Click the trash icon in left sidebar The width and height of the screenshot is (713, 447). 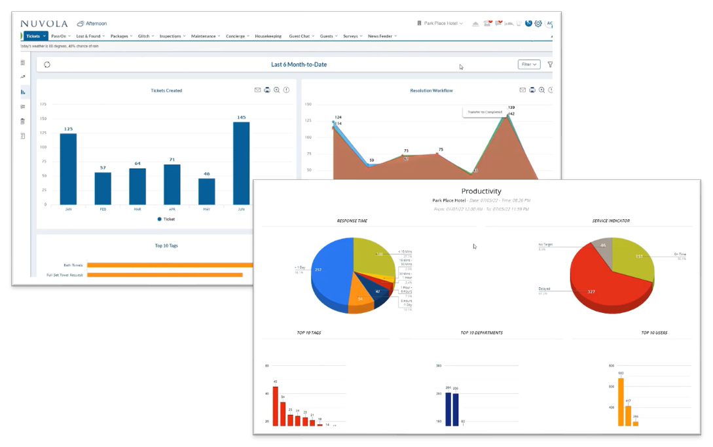point(23,122)
